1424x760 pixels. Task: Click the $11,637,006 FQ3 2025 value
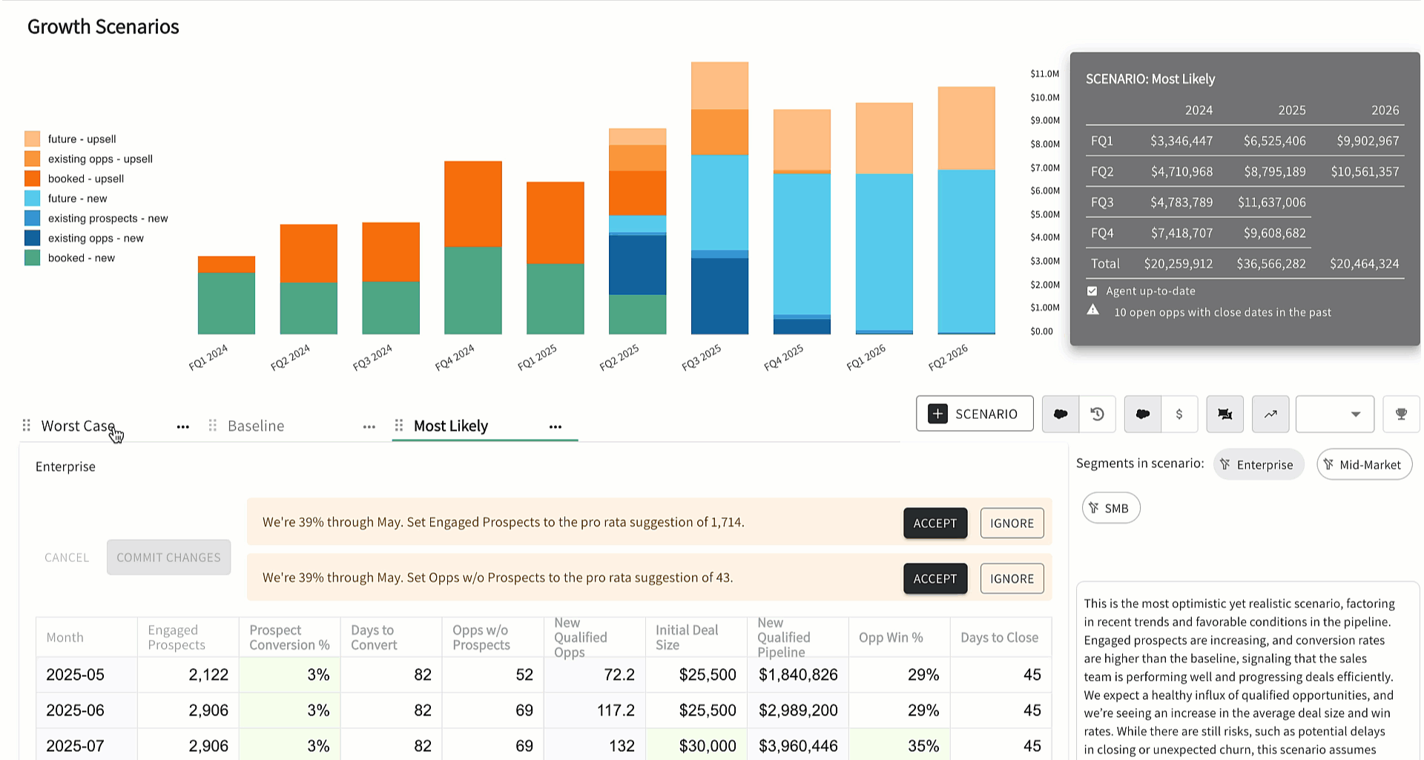(x=1271, y=202)
